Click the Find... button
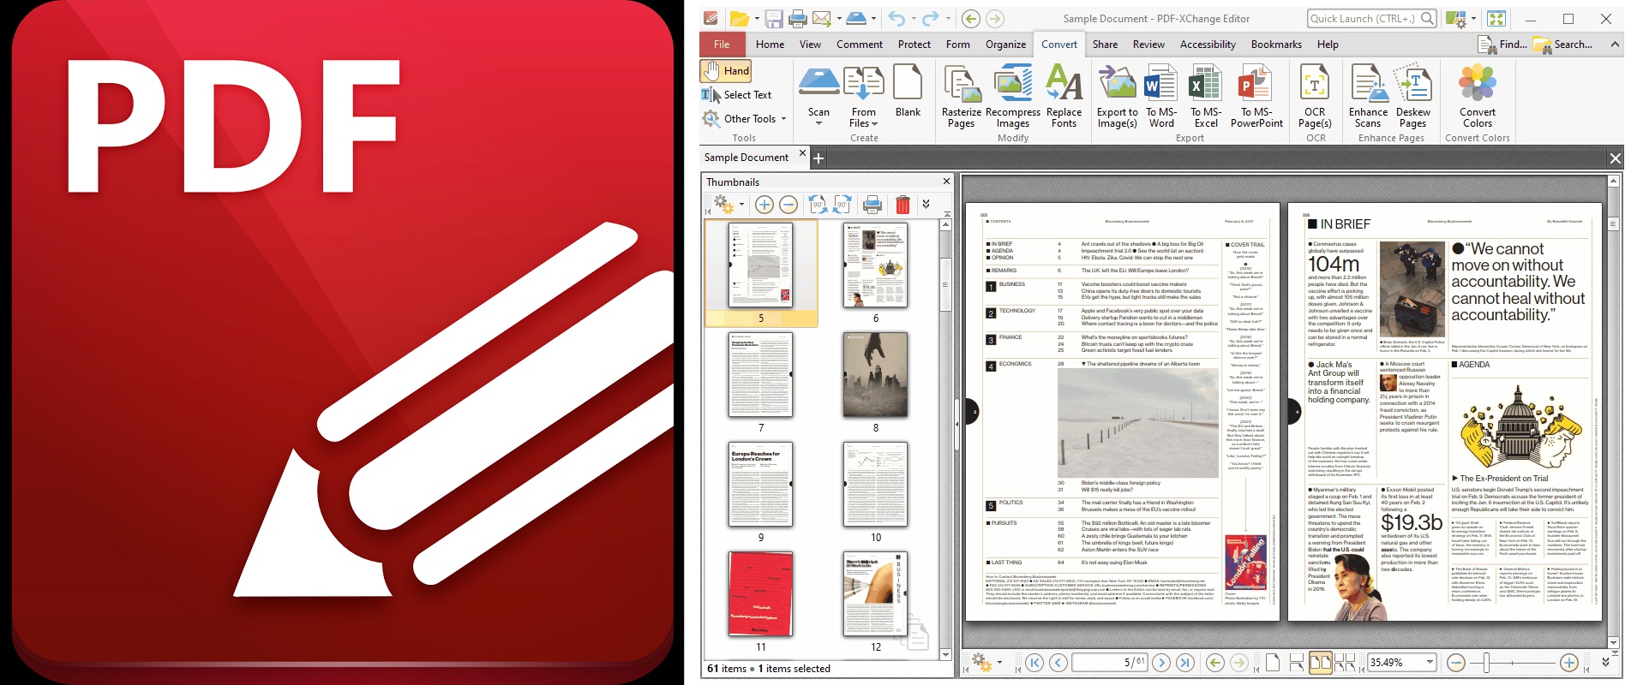 (x=1502, y=45)
